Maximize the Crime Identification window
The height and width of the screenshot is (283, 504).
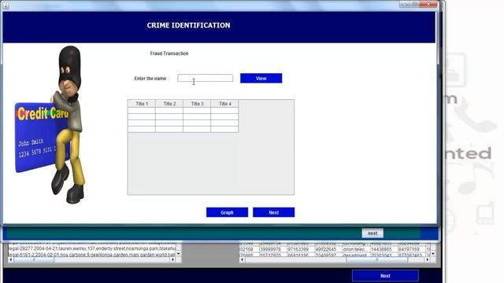(x=415, y=4)
